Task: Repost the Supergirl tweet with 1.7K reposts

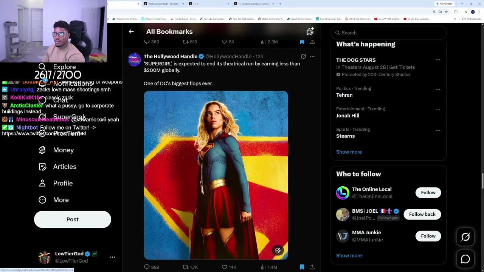Action: (190, 267)
